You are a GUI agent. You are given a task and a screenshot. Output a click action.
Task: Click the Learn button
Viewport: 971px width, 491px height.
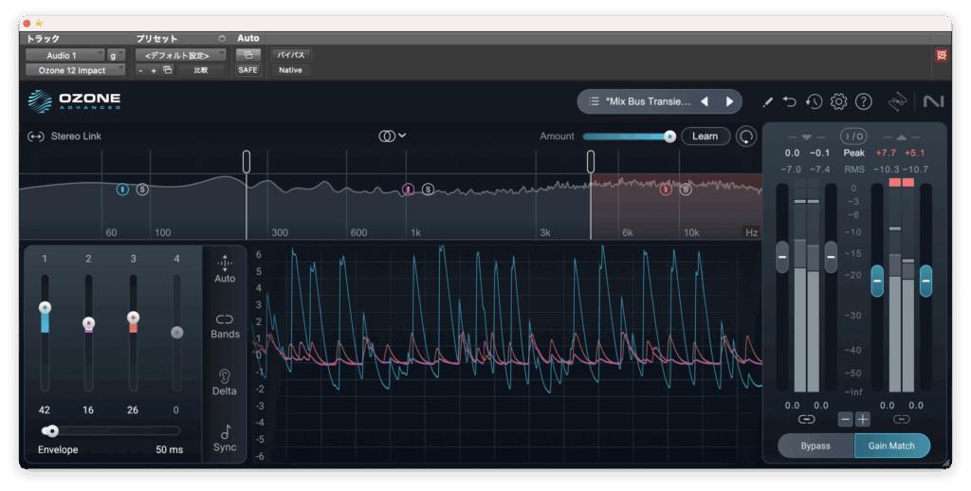tap(705, 136)
